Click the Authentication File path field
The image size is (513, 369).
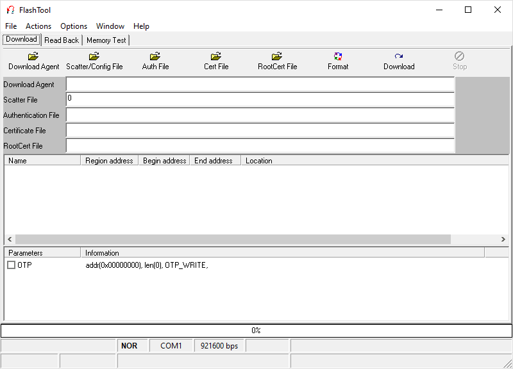[260, 115]
